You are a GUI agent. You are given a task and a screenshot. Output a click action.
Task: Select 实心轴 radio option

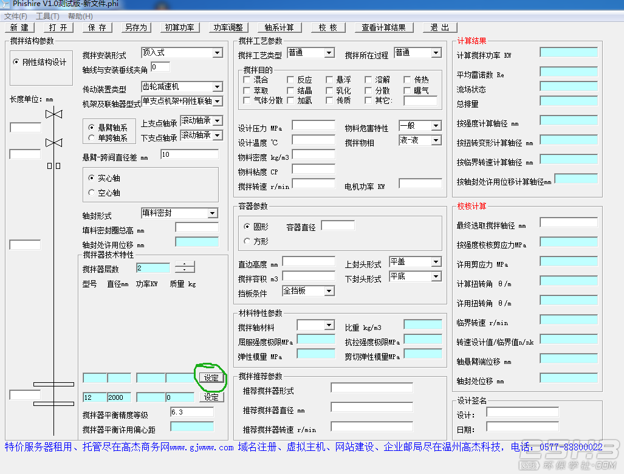105,178
